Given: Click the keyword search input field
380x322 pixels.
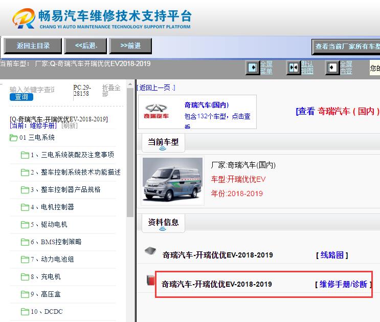Looking at the screenshot, I should [32, 90].
